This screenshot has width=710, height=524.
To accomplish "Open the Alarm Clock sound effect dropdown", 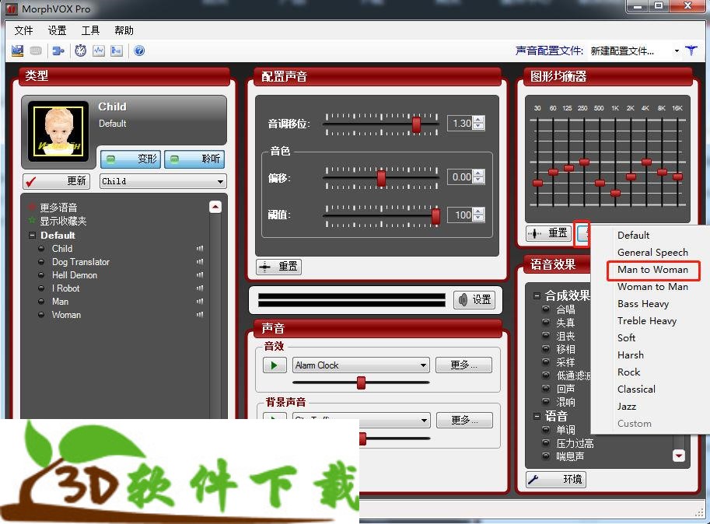I will [361, 365].
